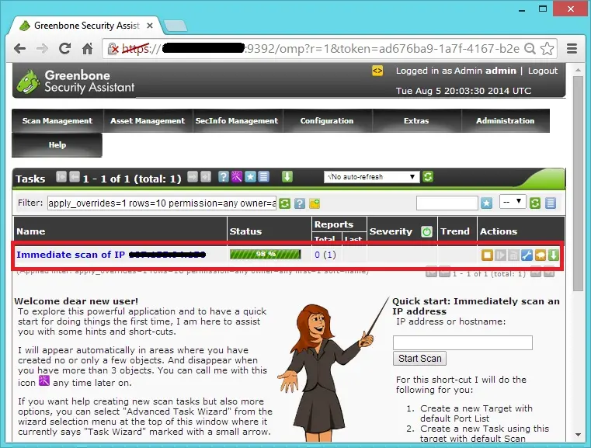Bookmark this page with the star
The image size is (591, 448).
click(x=547, y=48)
